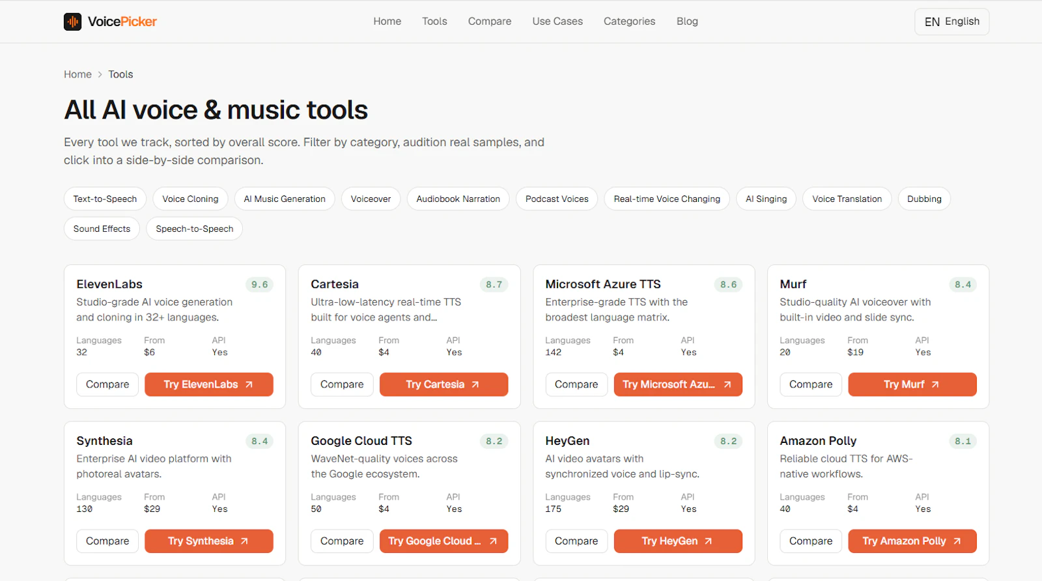Screen dimensions: 1042x581
Task: Filter by the Voice Cloning category
Action: pyautogui.click(x=190, y=199)
